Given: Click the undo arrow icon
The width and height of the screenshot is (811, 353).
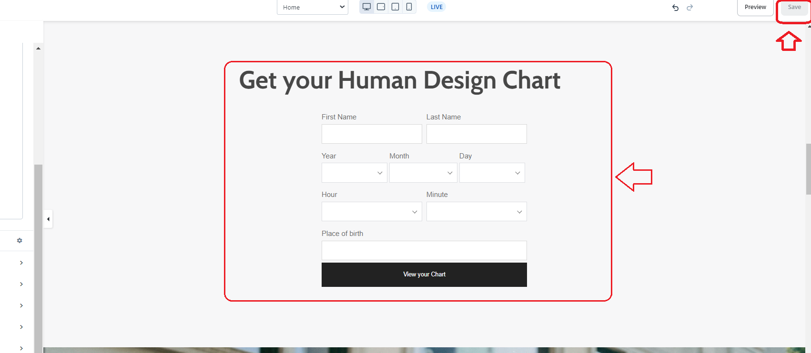Looking at the screenshot, I should [x=675, y=7].
